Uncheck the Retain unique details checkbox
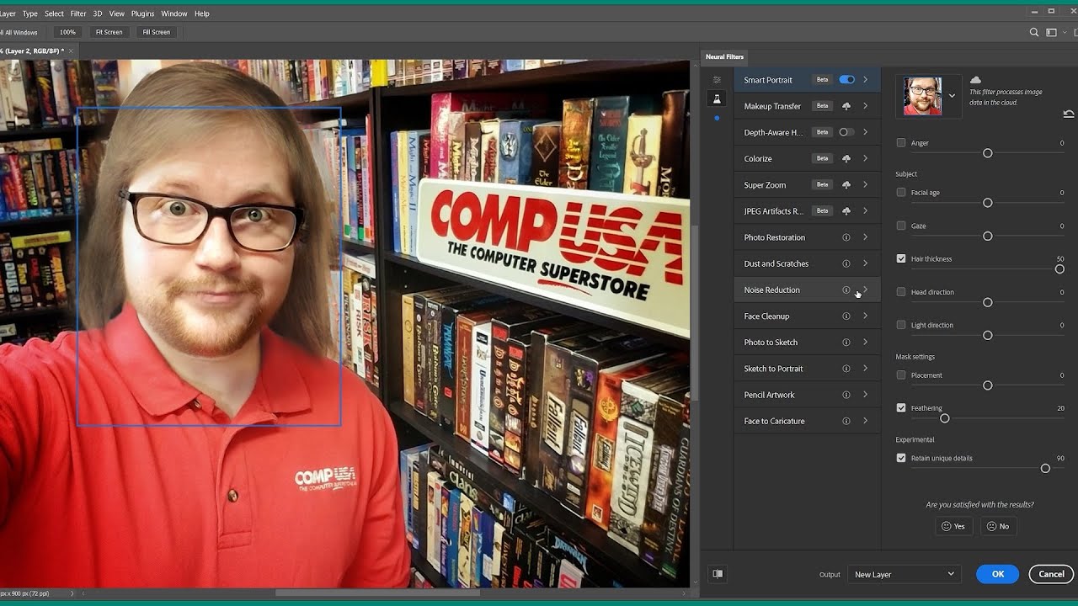This screenshot has height=606, width=1078. pyautogui.click(x=901, y=459)
